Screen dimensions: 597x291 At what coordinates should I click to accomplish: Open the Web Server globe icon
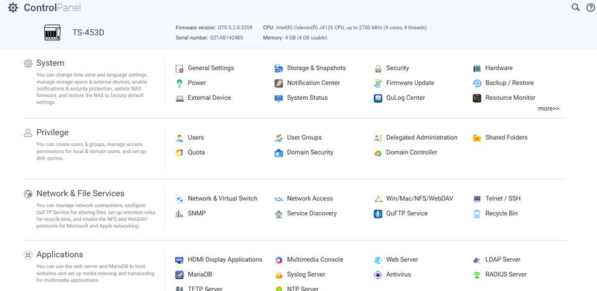[377, 260]
